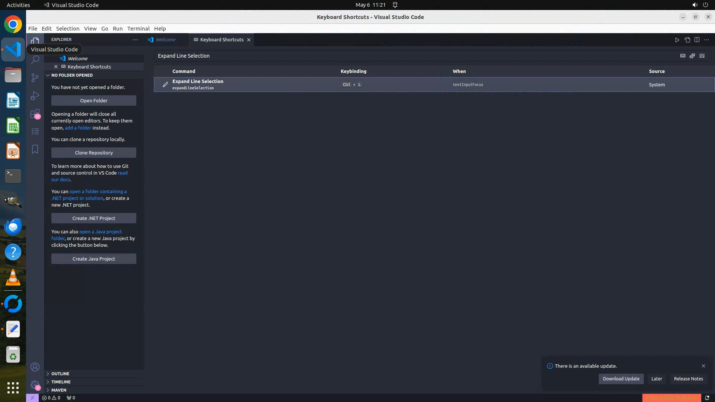This screenshot has height=402, width=715.
Task: Toggle Sort by Precedence in search bar
Action: pos(692,56)
